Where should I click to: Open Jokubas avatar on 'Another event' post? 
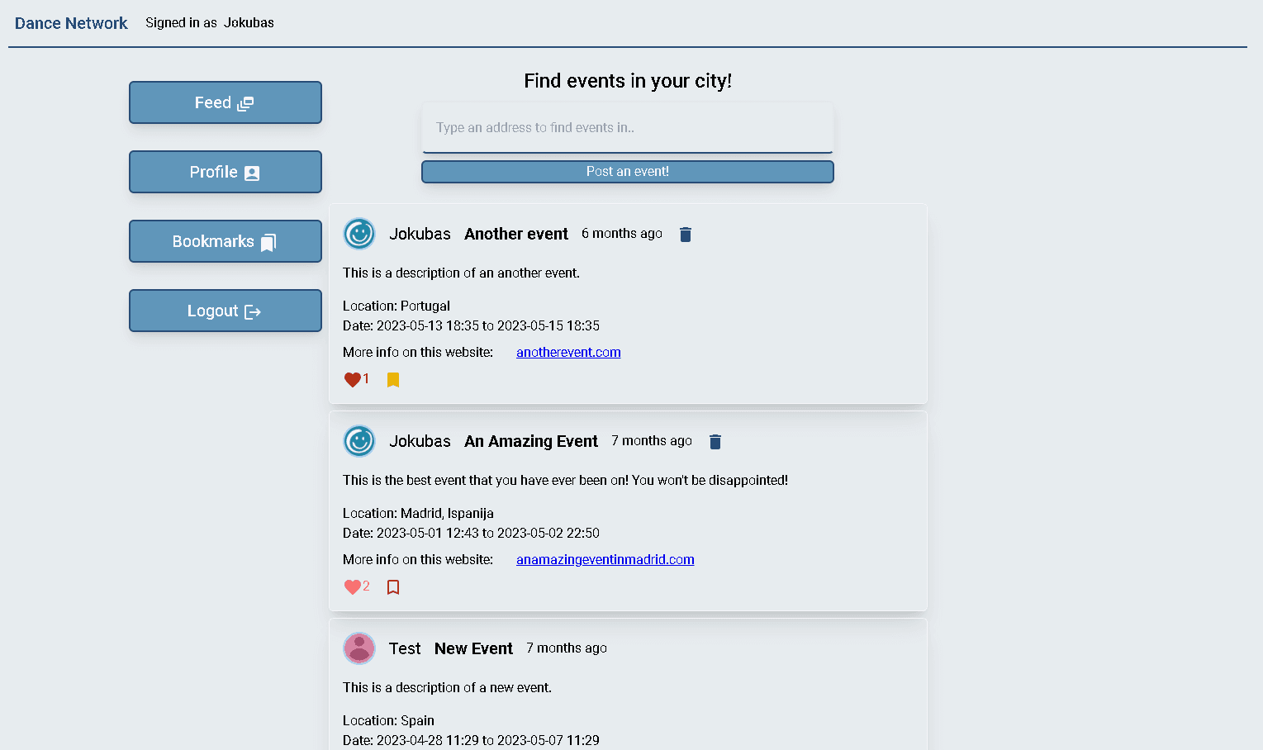click(x=359, y=234)
